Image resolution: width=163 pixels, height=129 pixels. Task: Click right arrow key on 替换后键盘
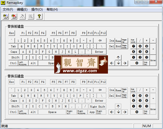point(125,112)
